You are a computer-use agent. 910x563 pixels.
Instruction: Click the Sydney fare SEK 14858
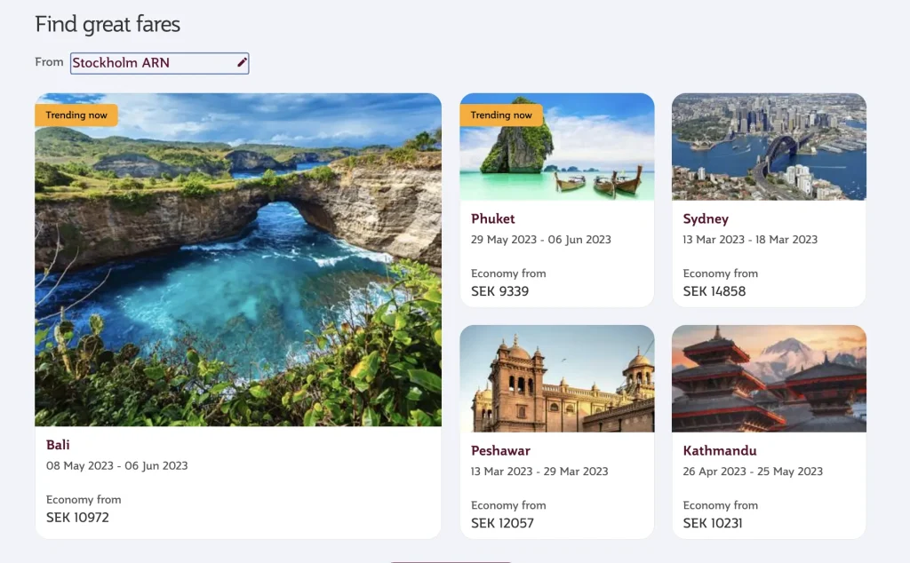click(x=714, y=291)
